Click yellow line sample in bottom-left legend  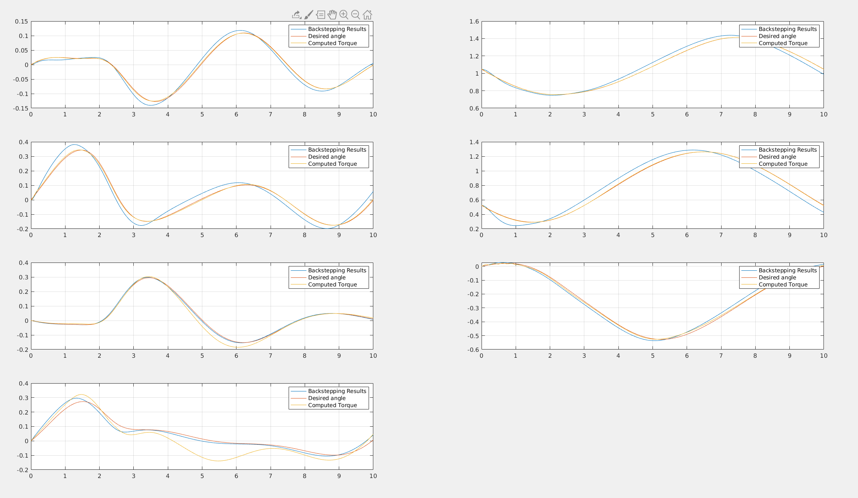(298, 405)
